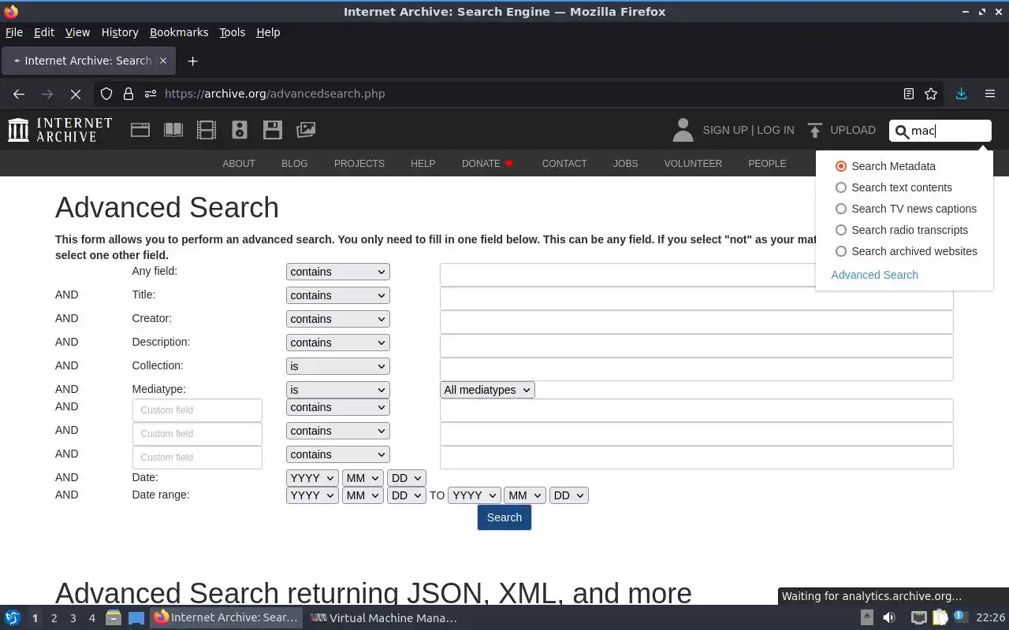Open a new tab with plus button

[x=192, y=61]
